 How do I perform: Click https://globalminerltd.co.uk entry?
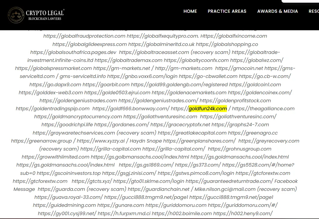(x=161, y=44)
